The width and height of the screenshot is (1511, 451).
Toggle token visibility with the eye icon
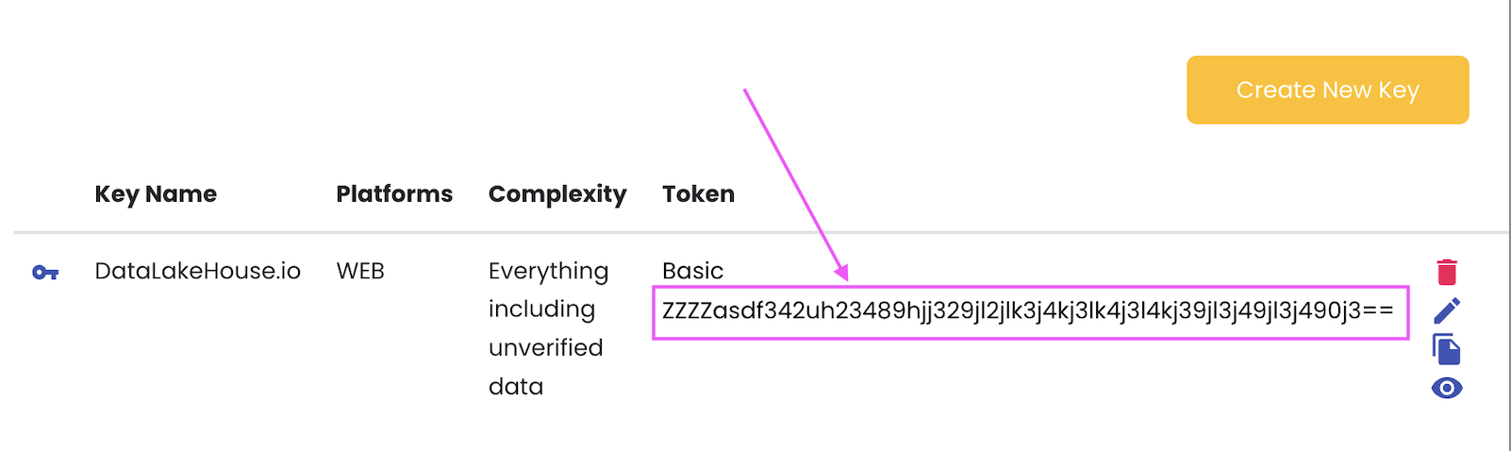[x=1447, y=388]
